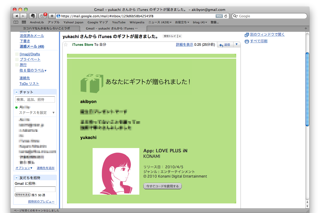Remove the 受信トレイ label with the x
The height and width of the screenshot is (213, 320).
(x=180, y=36)
